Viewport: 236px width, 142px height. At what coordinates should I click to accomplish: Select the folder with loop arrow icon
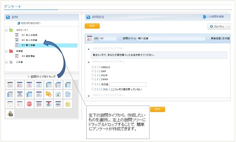tap(49, 94)
